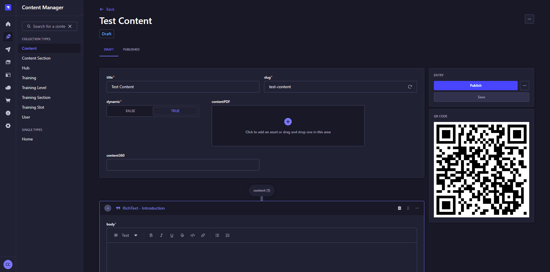Focus the sidebar search input
This screenshot has height=272, width=550.
(x=49, y=26)
